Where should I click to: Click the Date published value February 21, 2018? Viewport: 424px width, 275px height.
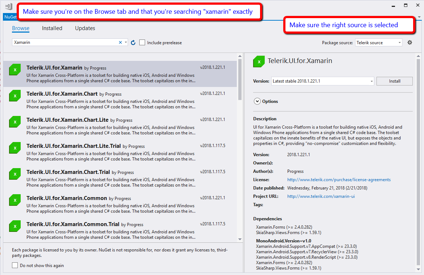pos(327,188)
